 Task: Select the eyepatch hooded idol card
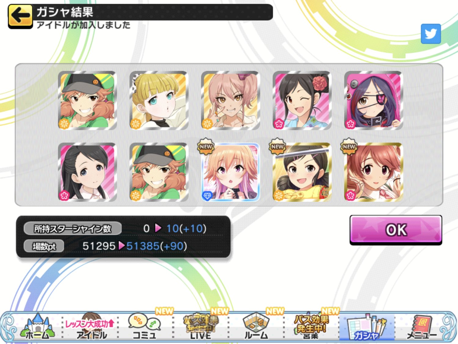pyautogui.click(x=373, y=100)
